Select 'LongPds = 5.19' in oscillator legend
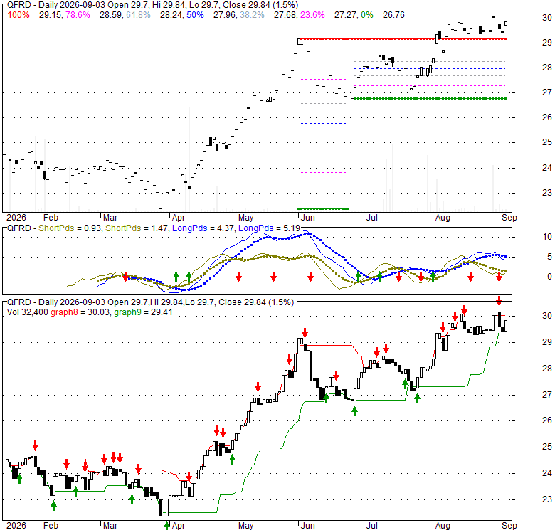Viewport: 555px width, 530px height. (x=269, y=228)
